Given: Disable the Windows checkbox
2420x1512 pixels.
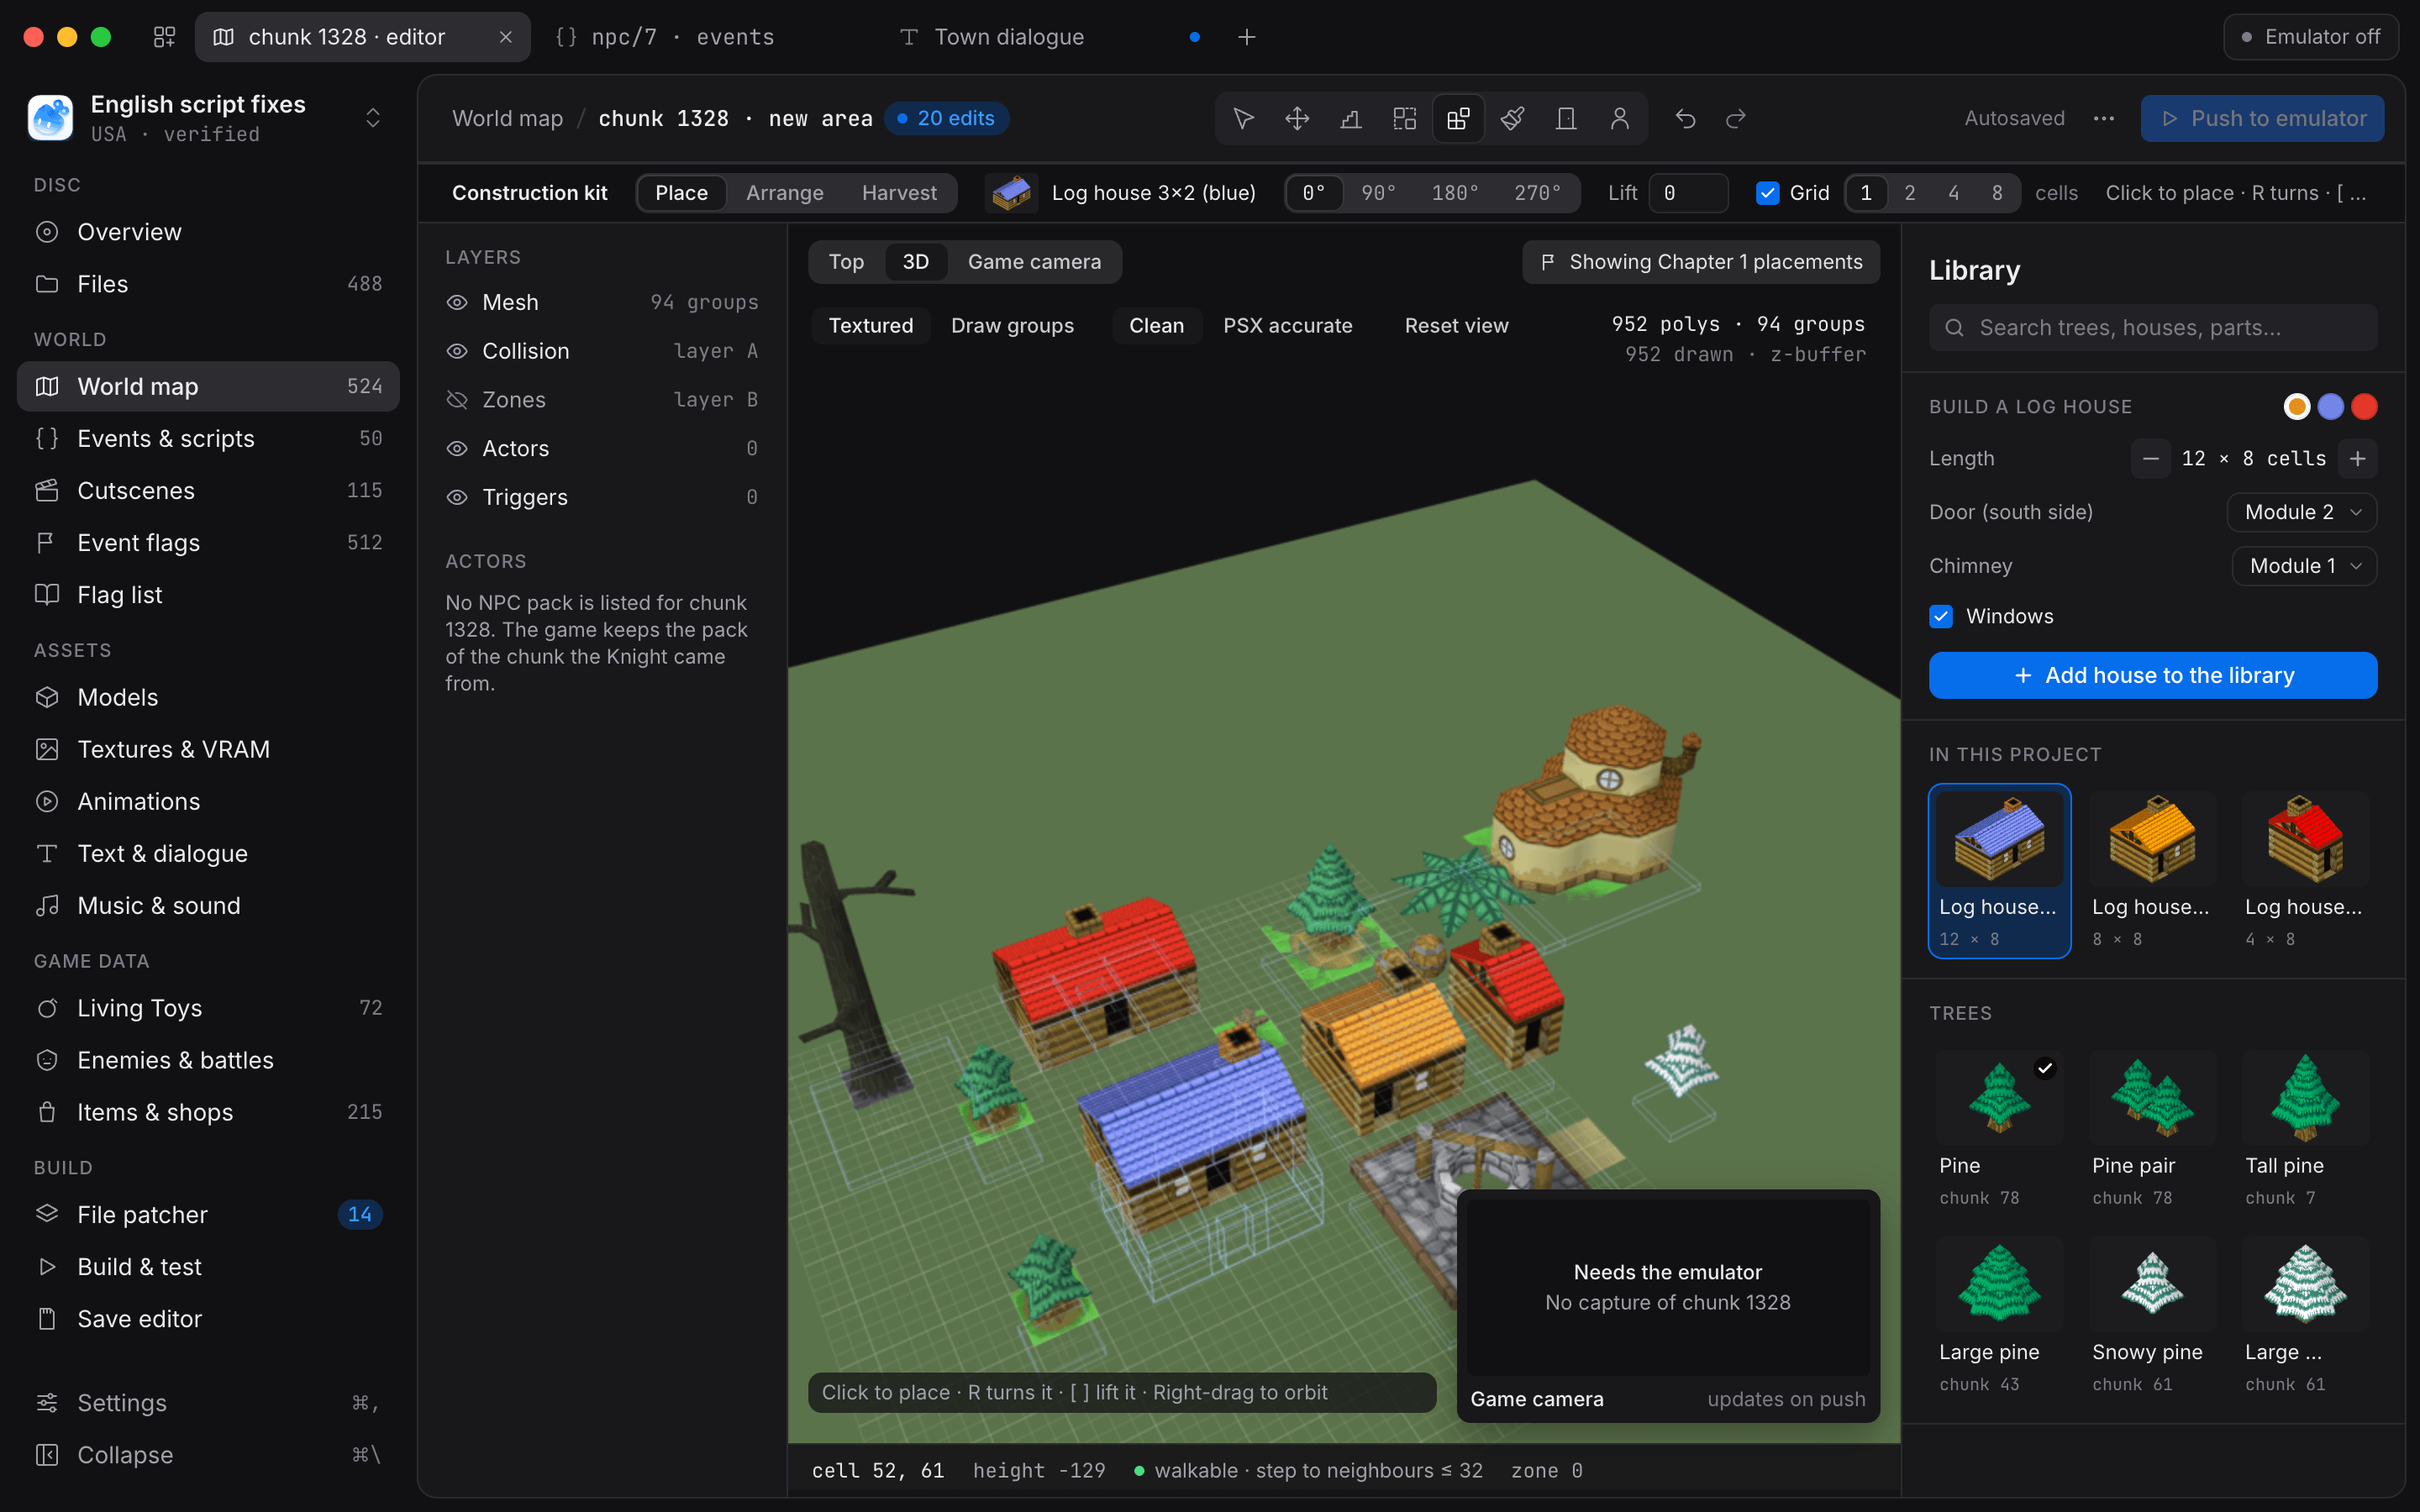Looking at the screenshot, I should 1941,616.
